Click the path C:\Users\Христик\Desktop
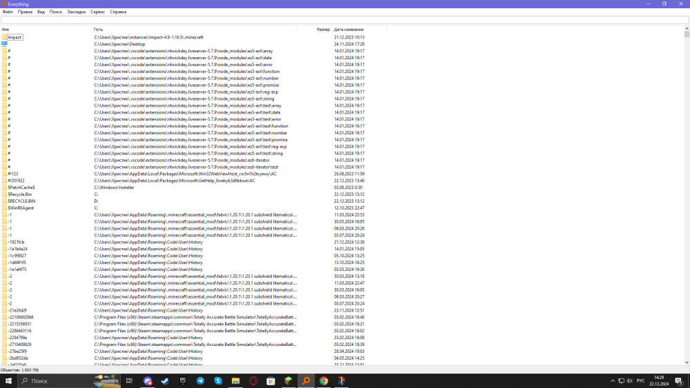Screen dimensions: 690x388 [x=119, y=44]
